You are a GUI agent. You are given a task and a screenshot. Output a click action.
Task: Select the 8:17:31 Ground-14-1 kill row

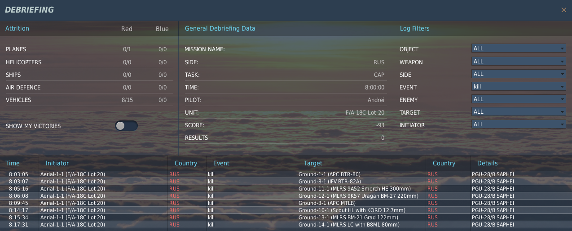click(x=286, y=224)
